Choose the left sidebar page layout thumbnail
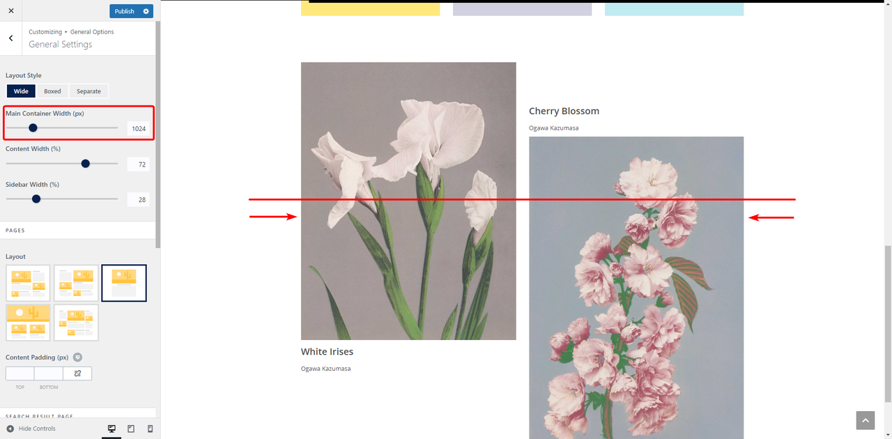892x439 pixels. click(x=76, y=283)
